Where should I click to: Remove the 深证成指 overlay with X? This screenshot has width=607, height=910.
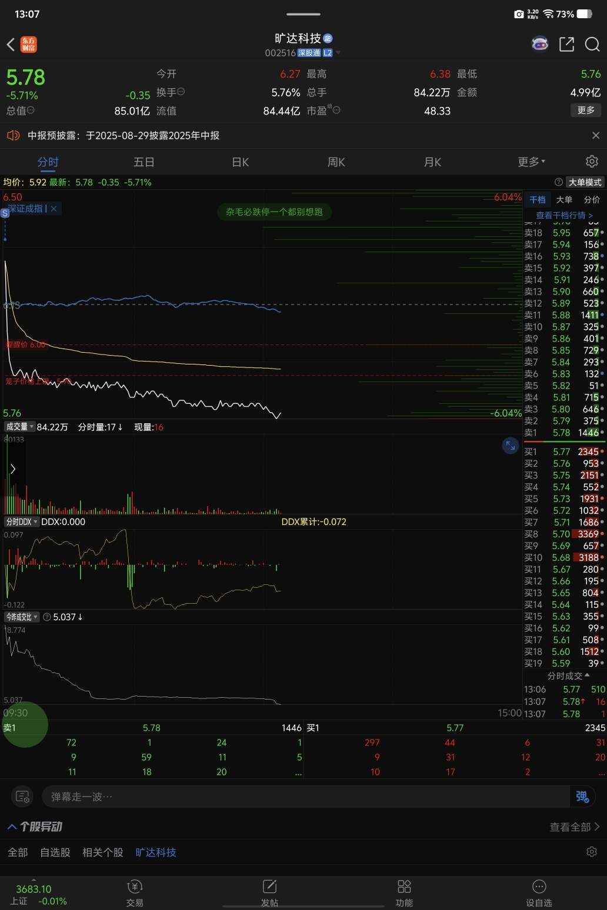pos(54,209)
